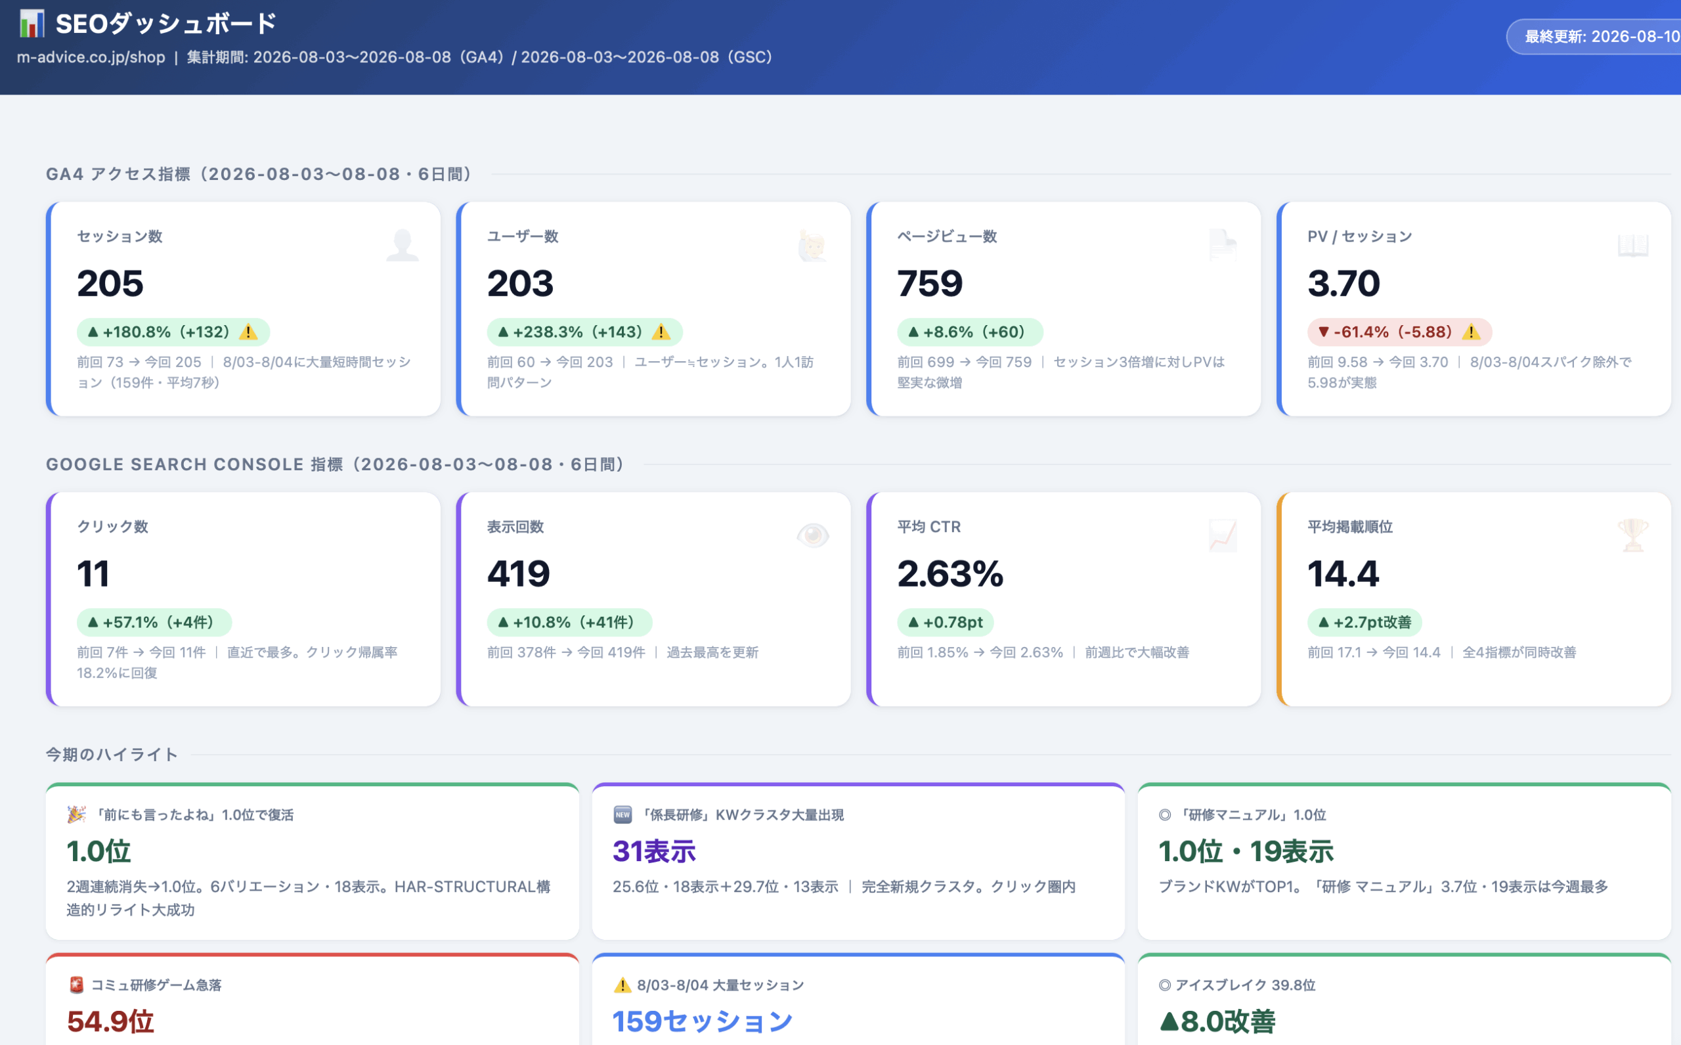Click the NEW icon in 係長研修 highlight
The height and width of the screenshot is (1045, 1681).
coord(622,815)
